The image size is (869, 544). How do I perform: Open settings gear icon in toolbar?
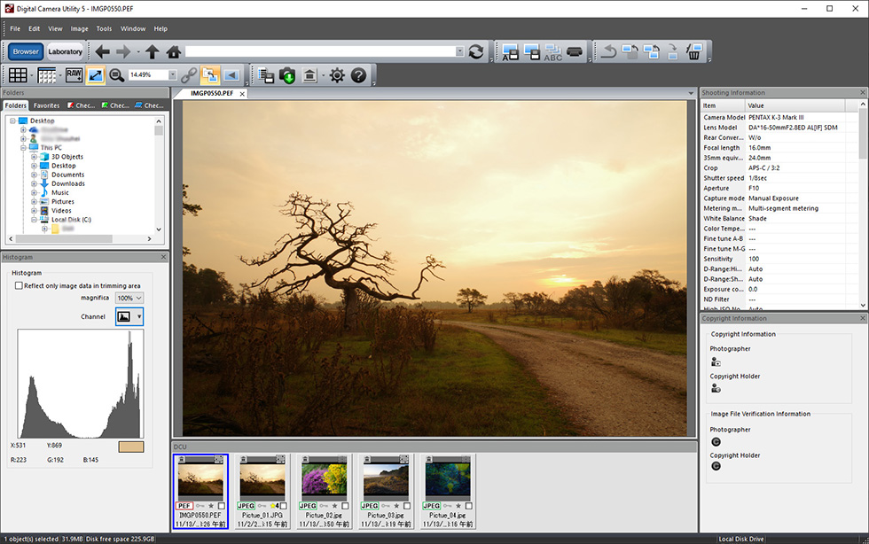[337, 75]
